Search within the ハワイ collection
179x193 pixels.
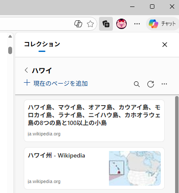point(137,84)
